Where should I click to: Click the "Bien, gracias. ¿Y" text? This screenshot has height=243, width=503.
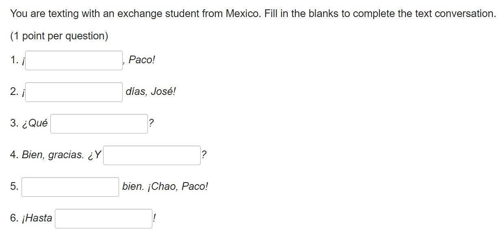point(61,155)
